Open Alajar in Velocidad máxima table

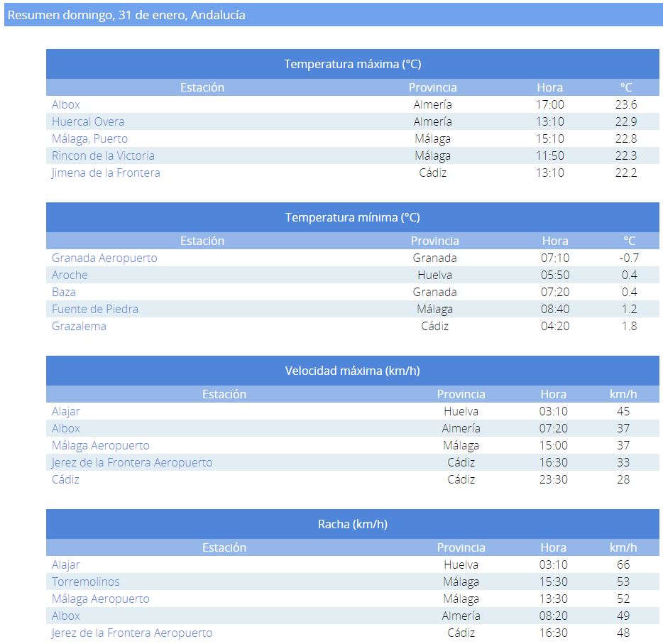66,411
